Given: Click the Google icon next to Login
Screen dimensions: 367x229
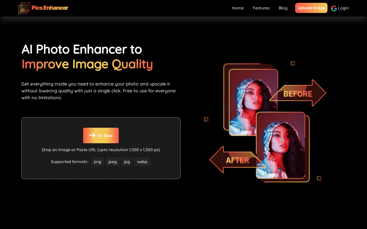Looking at the screenshot, I should 334,8.
